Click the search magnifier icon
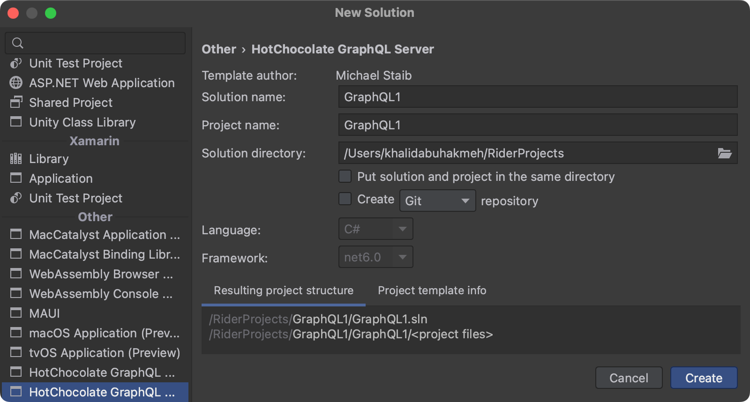Screen dimensions: 750x402 coord(17,43)
